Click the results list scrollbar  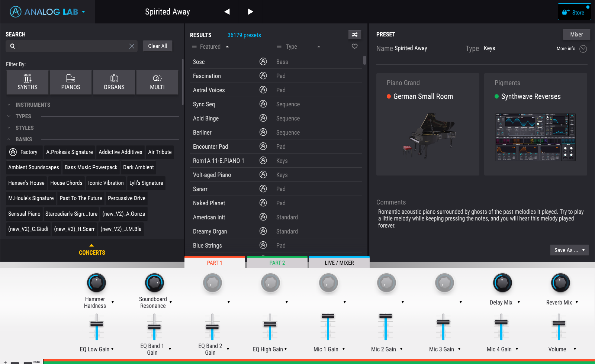coord(364,60)
